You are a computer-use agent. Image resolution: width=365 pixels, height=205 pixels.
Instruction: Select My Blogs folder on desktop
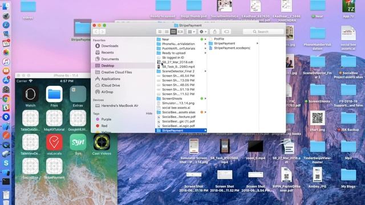coord(348,175)
